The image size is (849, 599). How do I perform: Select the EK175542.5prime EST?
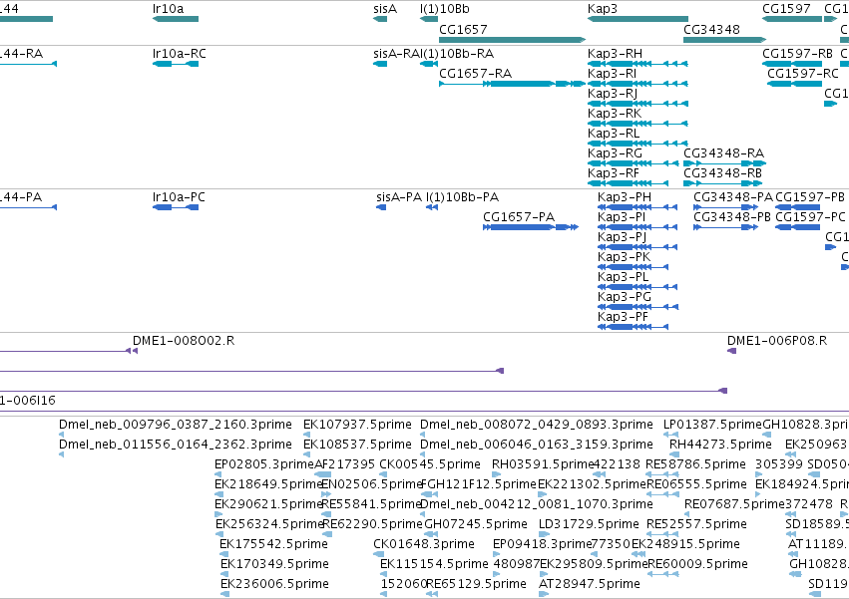pos(223,554)
